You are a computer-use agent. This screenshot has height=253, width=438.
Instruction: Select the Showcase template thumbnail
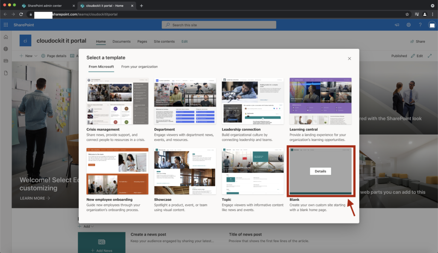185,171
